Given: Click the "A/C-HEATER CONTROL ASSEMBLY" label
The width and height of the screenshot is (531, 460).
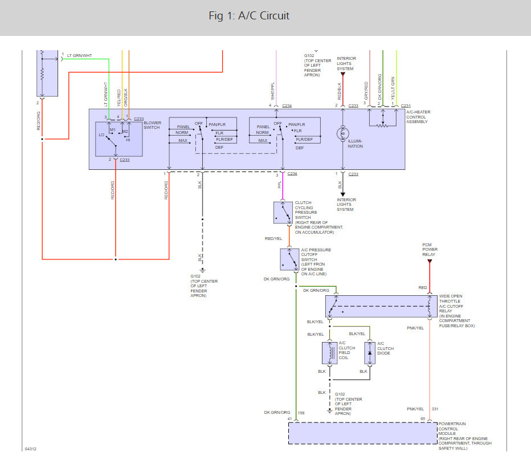Looking at the screenshot, I should 418,117.
